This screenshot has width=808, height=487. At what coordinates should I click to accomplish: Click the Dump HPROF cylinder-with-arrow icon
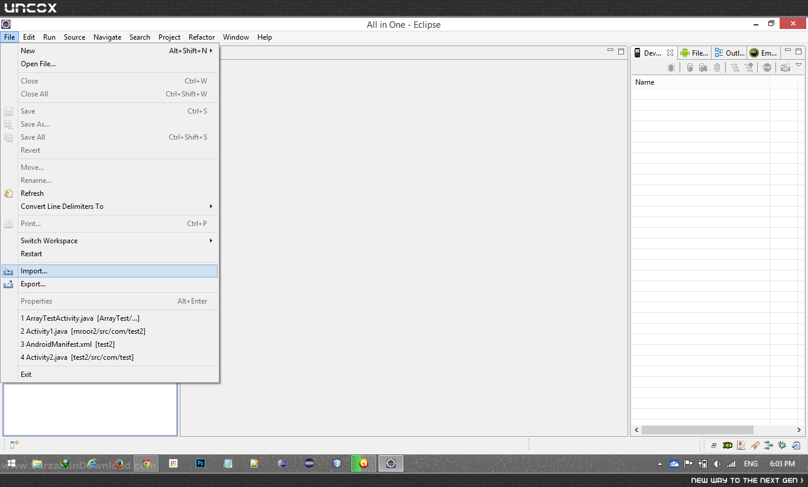(x=703, y=67)
